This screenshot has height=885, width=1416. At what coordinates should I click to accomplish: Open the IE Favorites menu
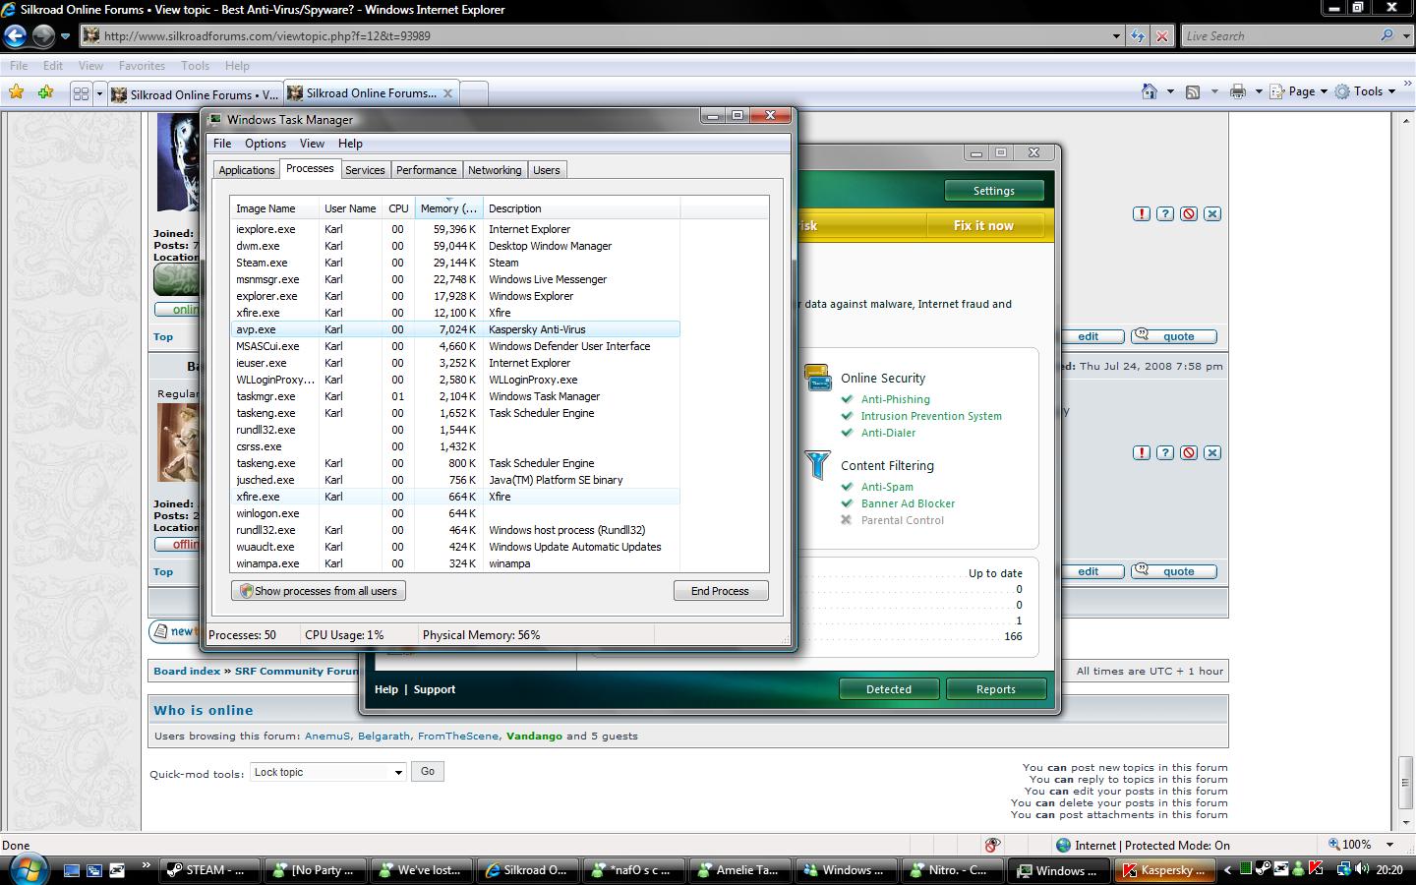(x=142, y=66)
